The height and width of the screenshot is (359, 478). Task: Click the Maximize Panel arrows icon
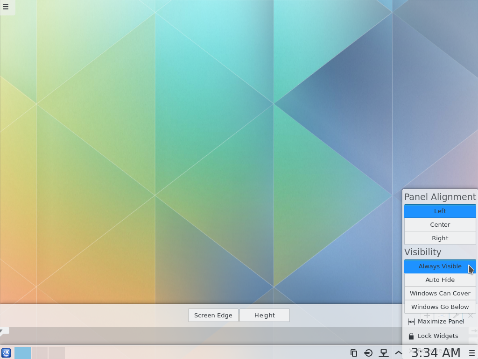pyautogui.click(x=411, y=322)
